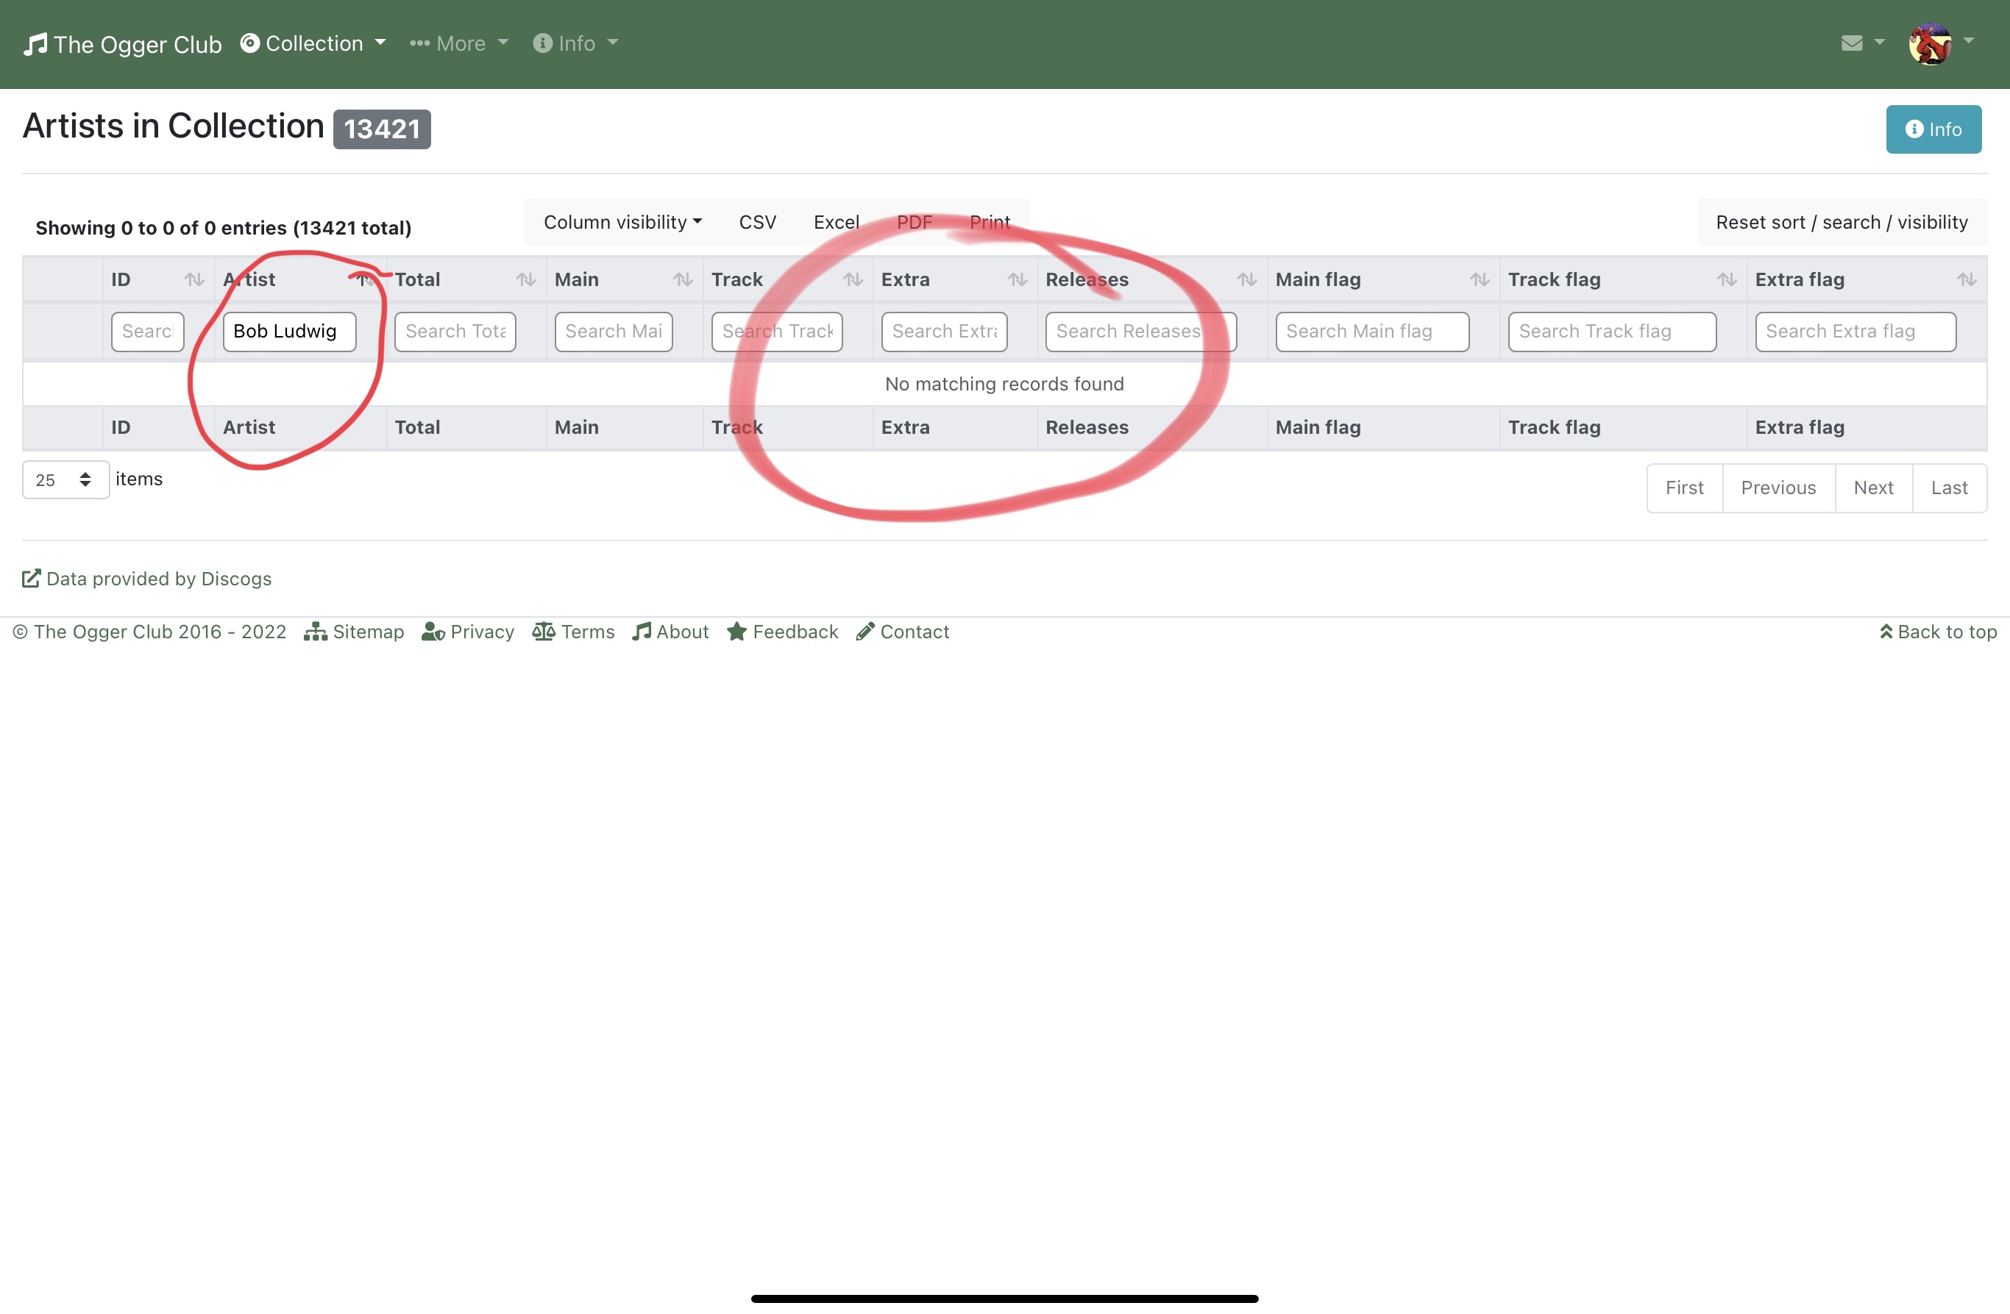Open the Collection dropdown menu

click(x=313, y=43)
